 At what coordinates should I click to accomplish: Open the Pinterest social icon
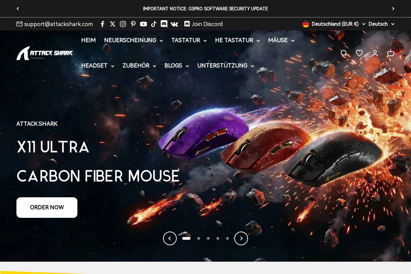click(133, 24)
